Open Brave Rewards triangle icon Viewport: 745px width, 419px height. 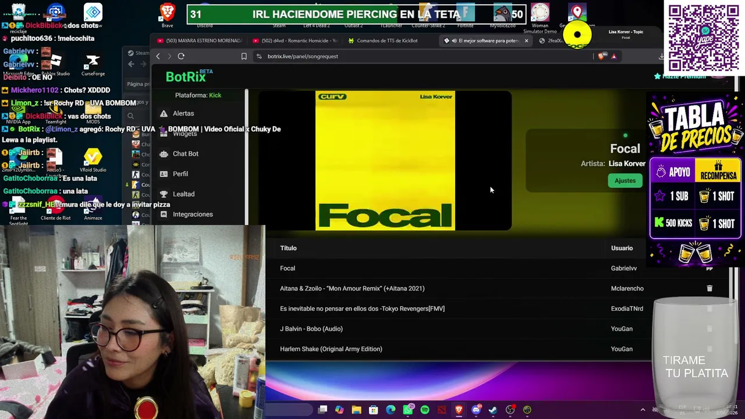(613, 56)
